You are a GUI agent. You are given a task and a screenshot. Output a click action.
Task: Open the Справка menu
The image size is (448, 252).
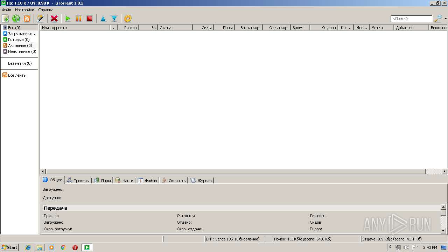pyautogui.click(x=46, y=10)
